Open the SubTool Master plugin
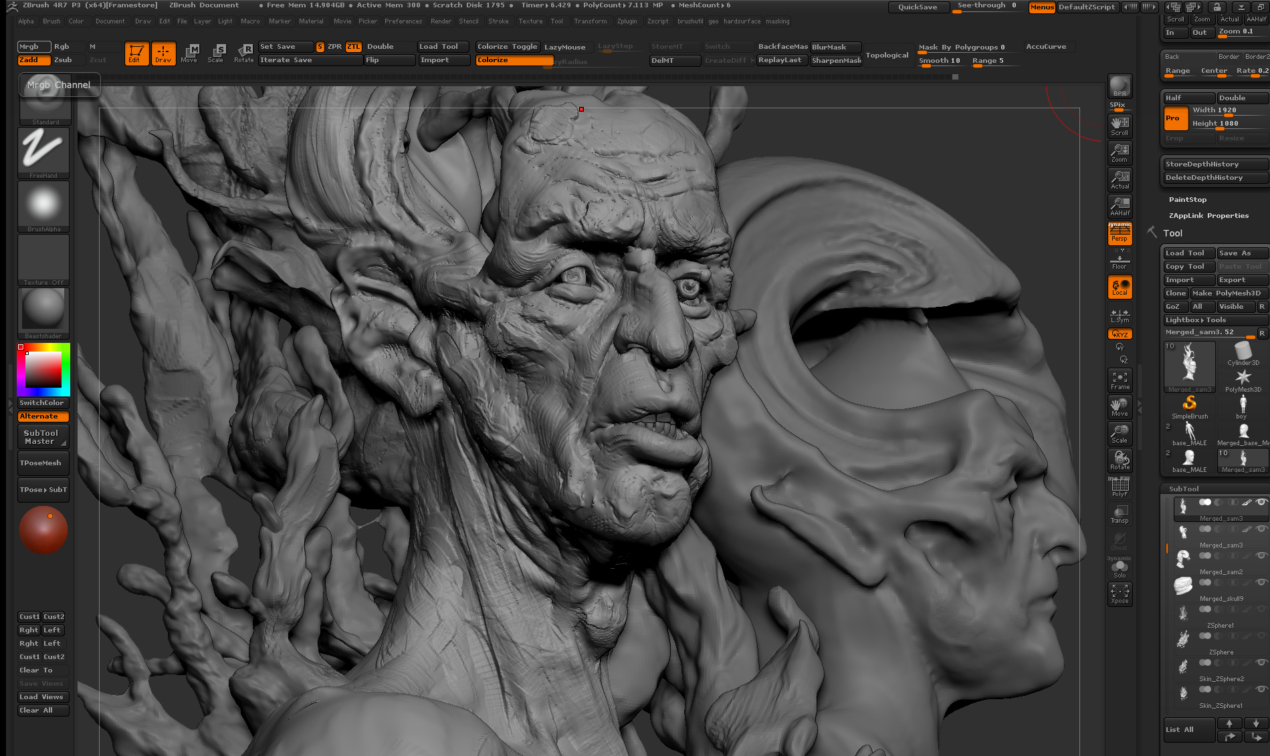 (43, 437)
